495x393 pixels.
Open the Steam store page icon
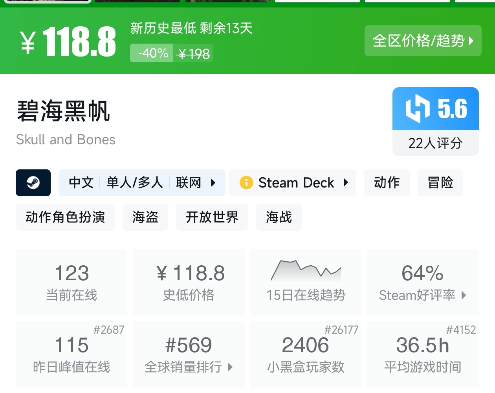click(33, 183)
